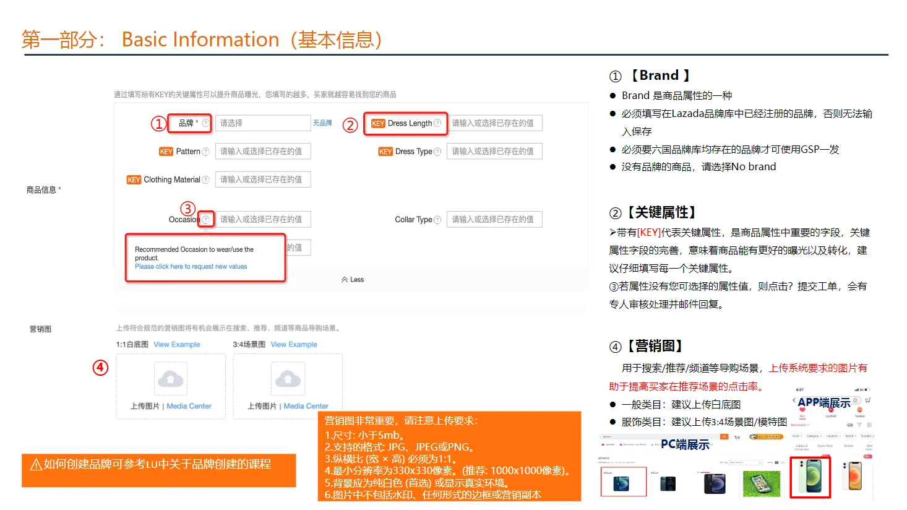Click the Collar Type help icon
Screen dimensions: 907x510
(x=438, y=219)
